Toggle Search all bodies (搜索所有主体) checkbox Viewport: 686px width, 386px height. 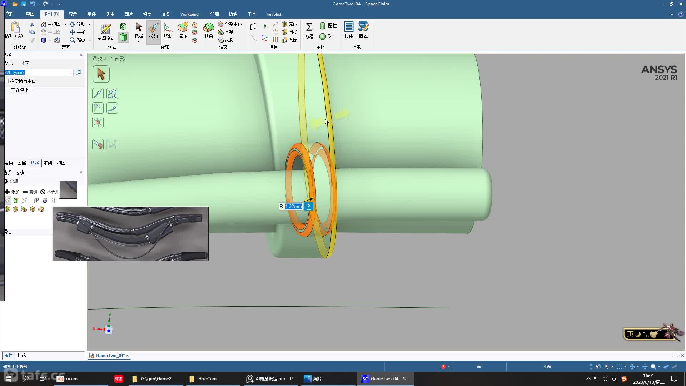pyautogui.click(x=6, y=81)
